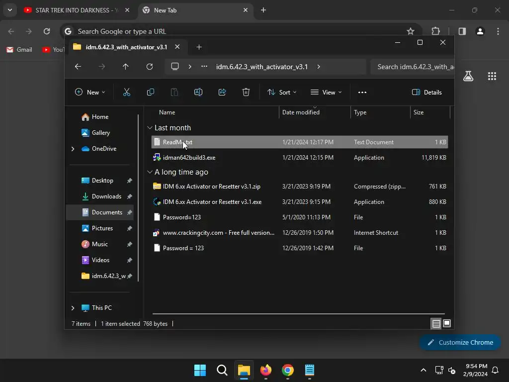Open Gmail bookmark in Chrome
The height and width of the screenshot is (382, 509).
[19, 50]
